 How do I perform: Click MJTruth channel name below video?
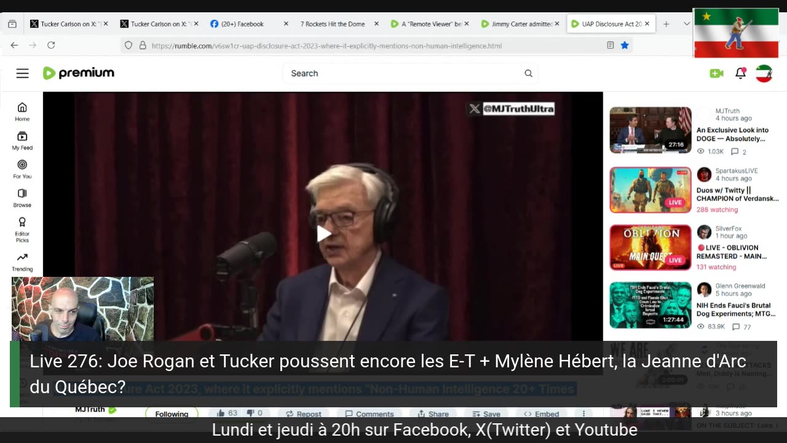tap(90, 410)
